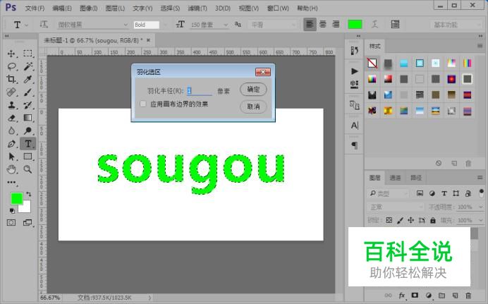
Task: Click the white background color swatch
Action: coord(25,208)
